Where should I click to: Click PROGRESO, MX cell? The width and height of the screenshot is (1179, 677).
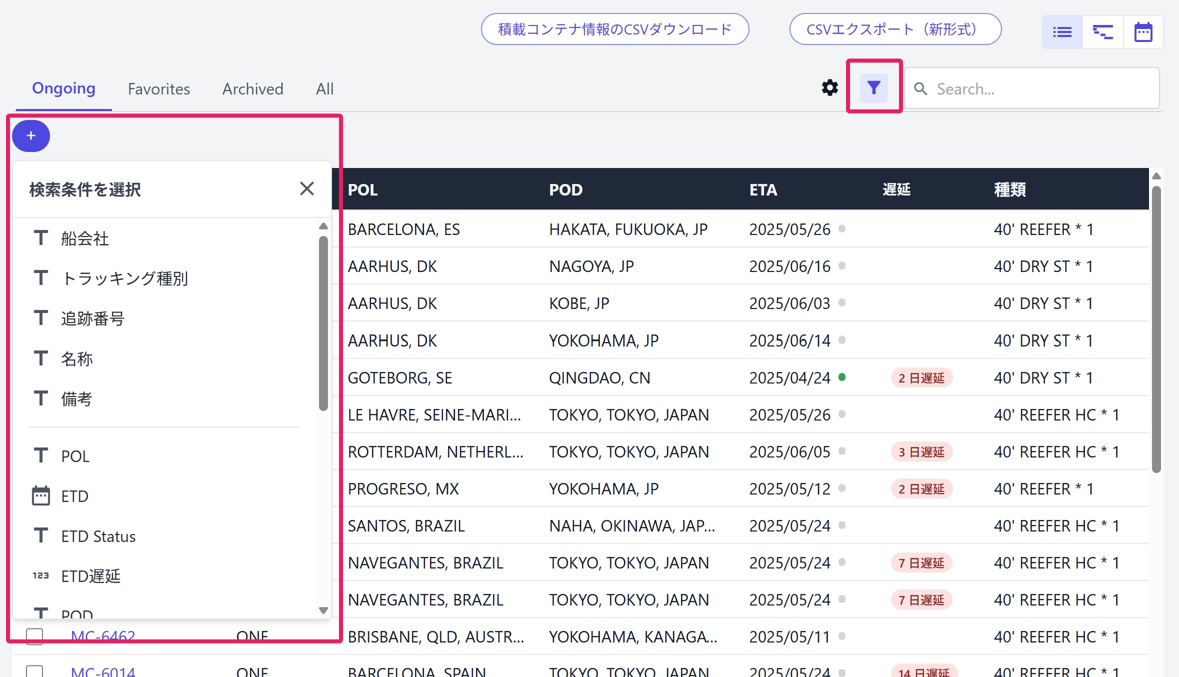coord(403,488)
